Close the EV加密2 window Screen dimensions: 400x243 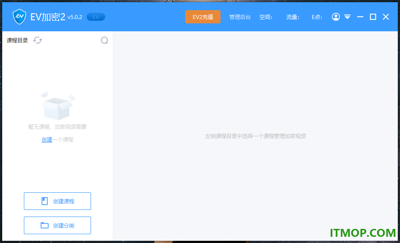tap(386, 17)
